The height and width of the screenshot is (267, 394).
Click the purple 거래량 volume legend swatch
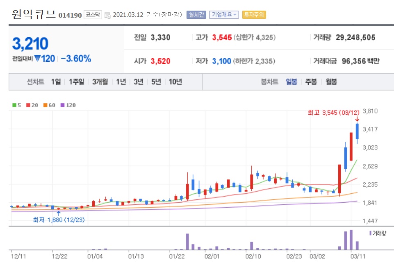(370, 233)
